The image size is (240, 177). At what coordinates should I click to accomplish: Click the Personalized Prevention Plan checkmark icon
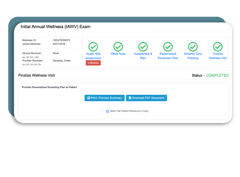(x=168, y=47)
